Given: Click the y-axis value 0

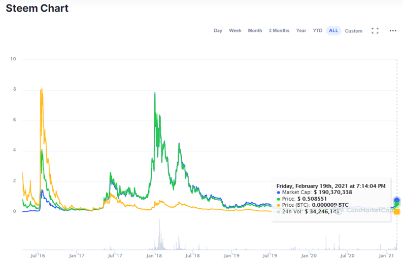Looking at the screenshot, I should pos(15,211).
